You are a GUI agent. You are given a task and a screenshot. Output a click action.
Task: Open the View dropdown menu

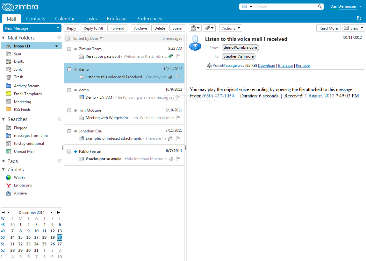[x=354, y=28]
